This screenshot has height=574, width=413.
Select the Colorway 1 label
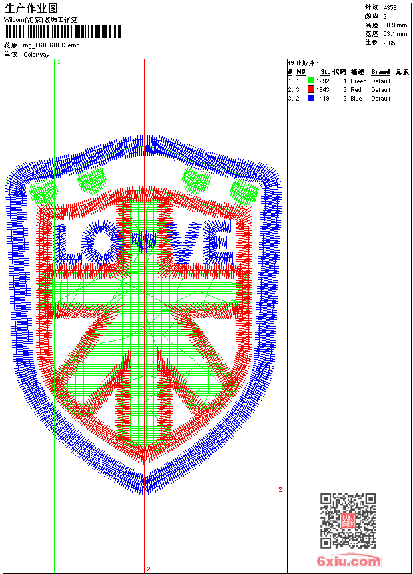[39, 54]
